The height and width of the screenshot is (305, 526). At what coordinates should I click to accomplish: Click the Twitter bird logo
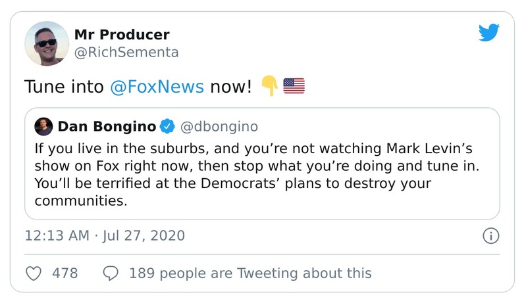coord(489,32)
